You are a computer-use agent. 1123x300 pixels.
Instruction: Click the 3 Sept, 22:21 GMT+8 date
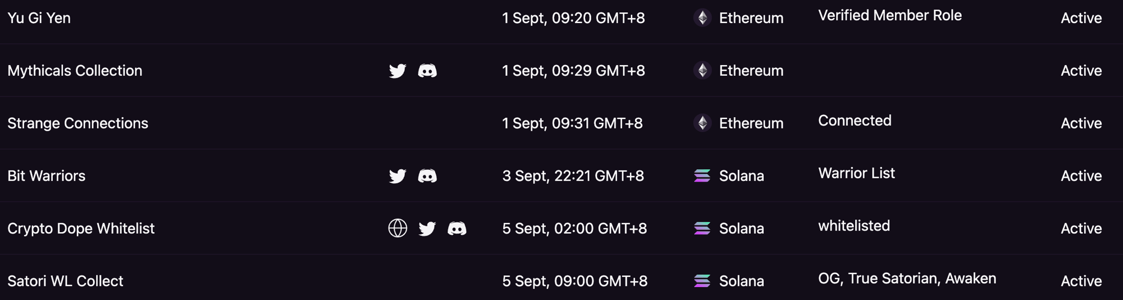tap(573, 176)
